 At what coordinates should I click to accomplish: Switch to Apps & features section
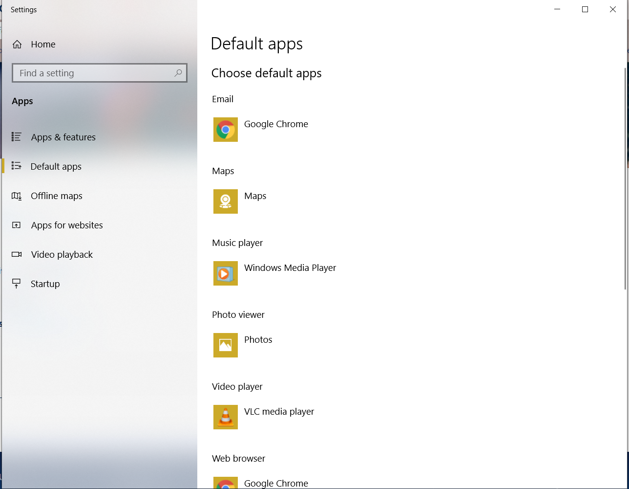click(x=63, y=137)
